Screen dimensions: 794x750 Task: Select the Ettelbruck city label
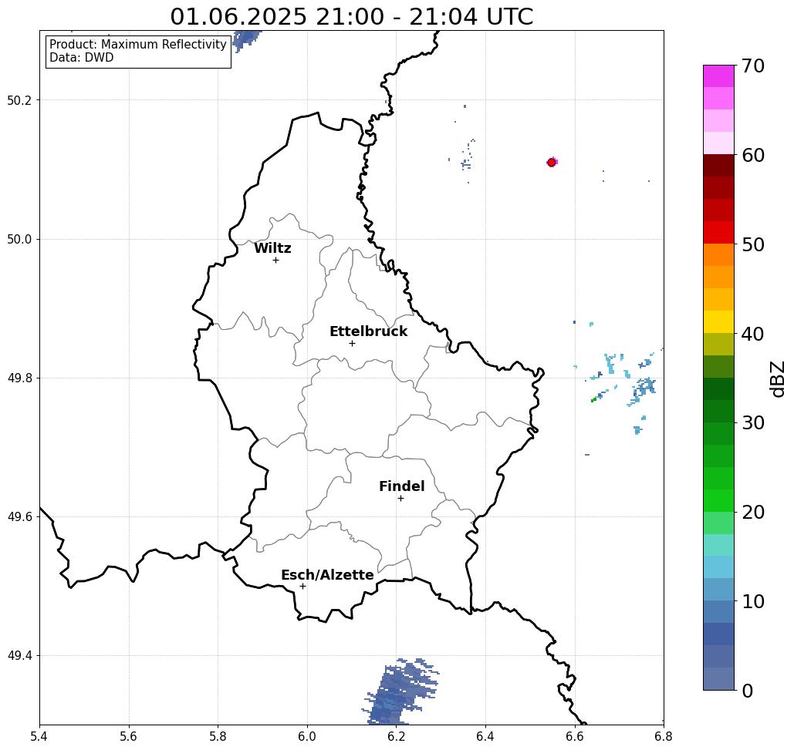pos(368,331)
